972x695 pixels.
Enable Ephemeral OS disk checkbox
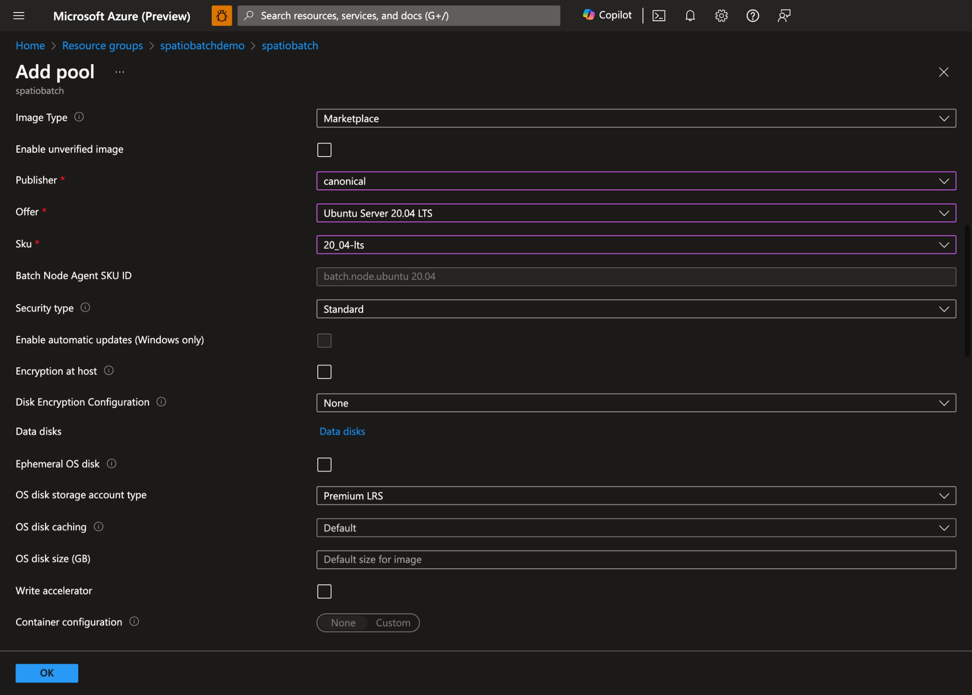[x=324, y=465]
